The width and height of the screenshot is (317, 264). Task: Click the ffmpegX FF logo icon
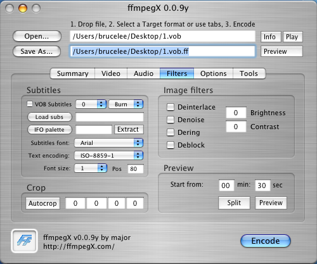24,241
